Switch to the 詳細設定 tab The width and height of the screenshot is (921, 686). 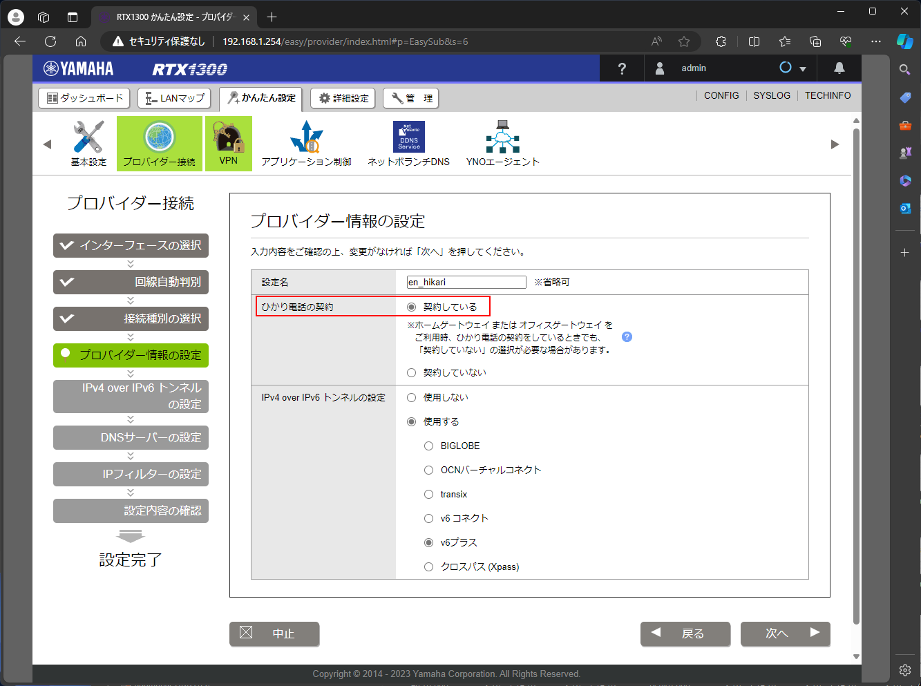click(343, 98)
